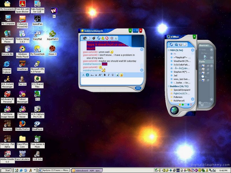Open font size dropdown in chat toolbar
This screenshot has width=231, height=173.
[92, 75]
